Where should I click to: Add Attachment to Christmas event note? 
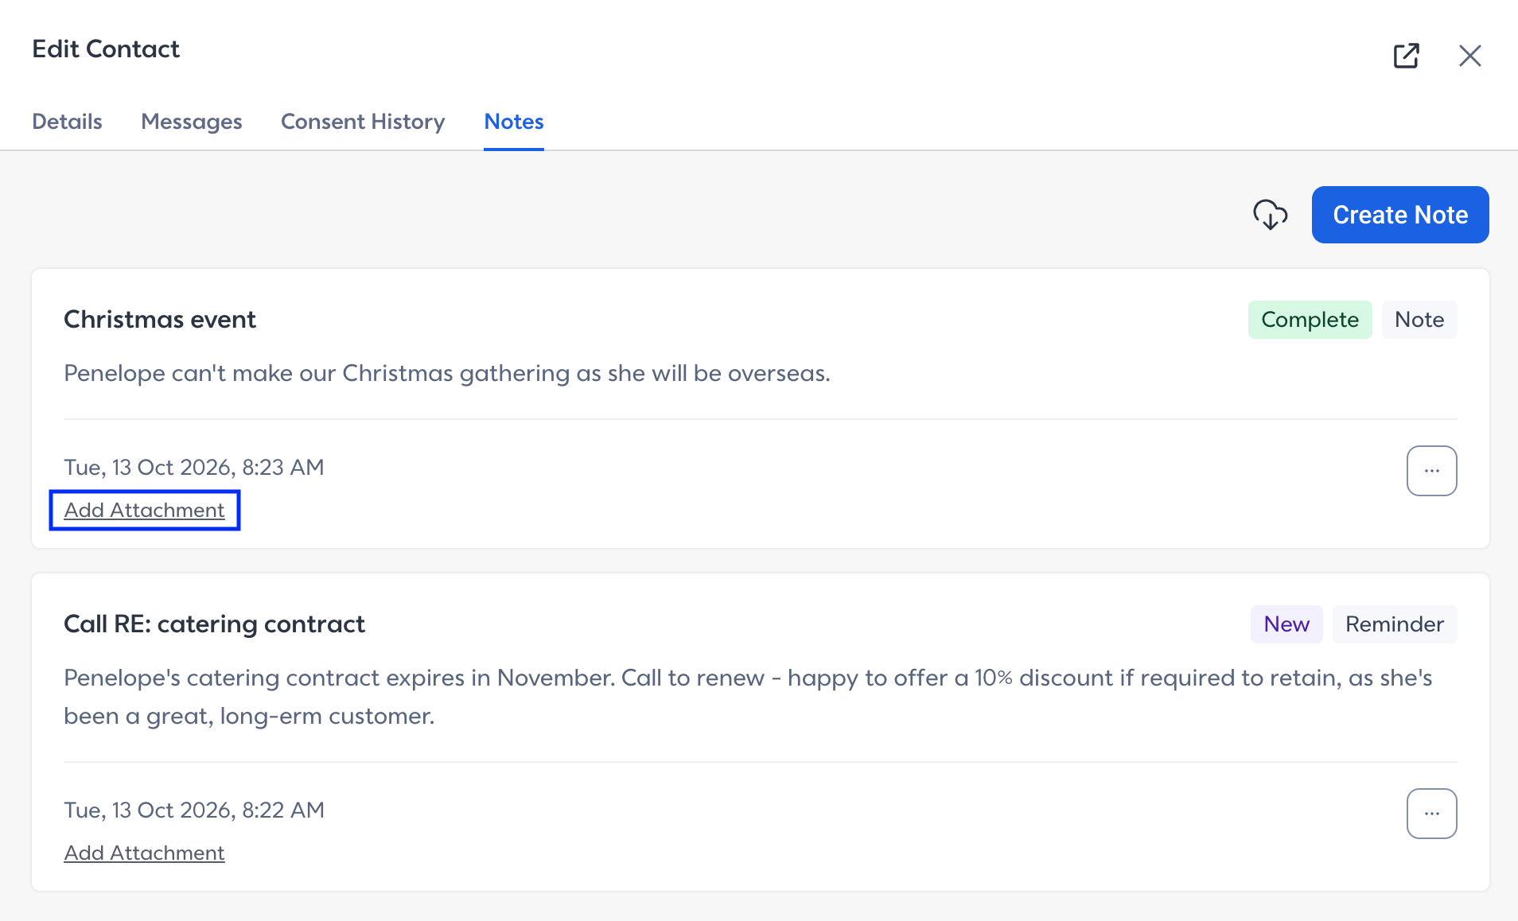144,510
